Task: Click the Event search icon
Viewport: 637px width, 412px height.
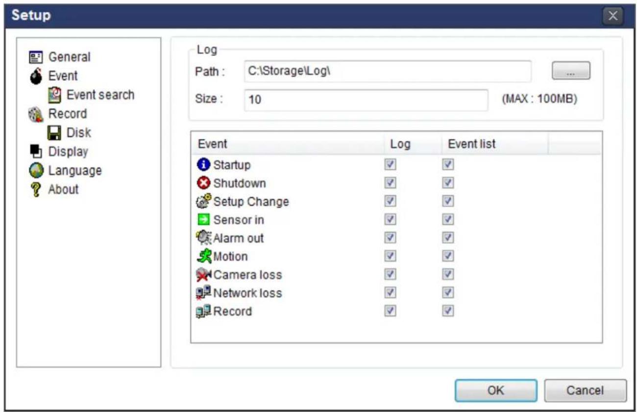Action: (x=54, y=95)
